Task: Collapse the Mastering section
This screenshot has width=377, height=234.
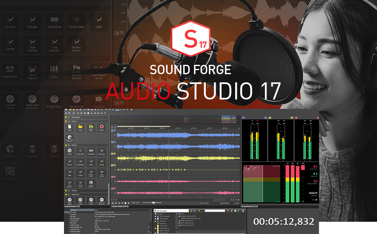Action: (66, 194)
